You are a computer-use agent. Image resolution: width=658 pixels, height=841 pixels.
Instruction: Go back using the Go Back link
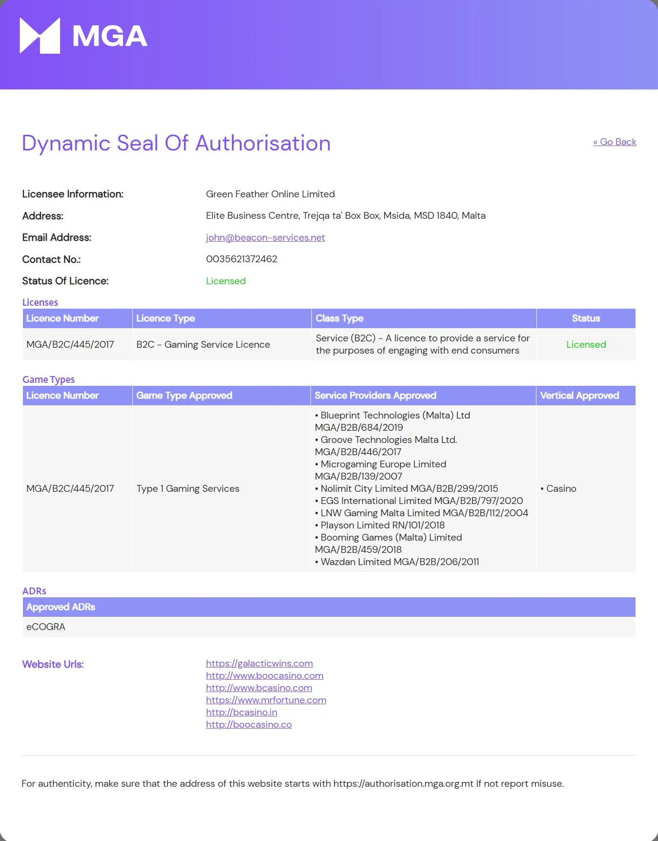615,142
